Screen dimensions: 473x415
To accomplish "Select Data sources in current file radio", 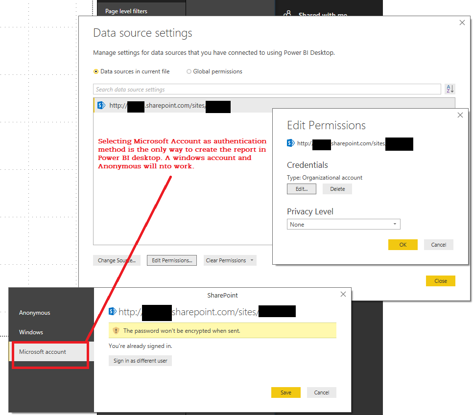I will [x=96, y=71].
